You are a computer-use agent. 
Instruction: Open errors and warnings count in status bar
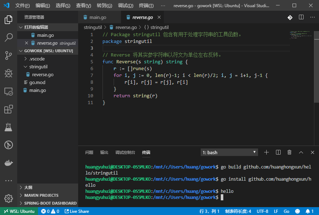(x=50, y=211)
